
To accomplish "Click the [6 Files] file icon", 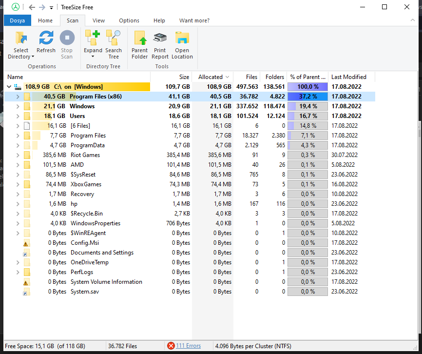I will click(27, 126).
